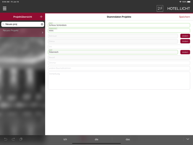Viewport: 193px width, 145px height.
Task: Tap the 2F logo
Action: click(x=160, y=9)
